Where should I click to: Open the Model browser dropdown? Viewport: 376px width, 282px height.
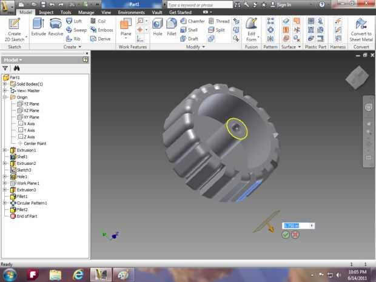pyautogui.click(x=13, y=59)
